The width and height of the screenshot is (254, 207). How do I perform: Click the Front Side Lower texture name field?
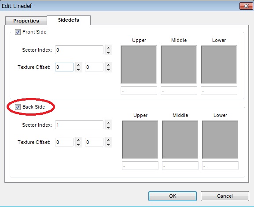coord(219,90)
